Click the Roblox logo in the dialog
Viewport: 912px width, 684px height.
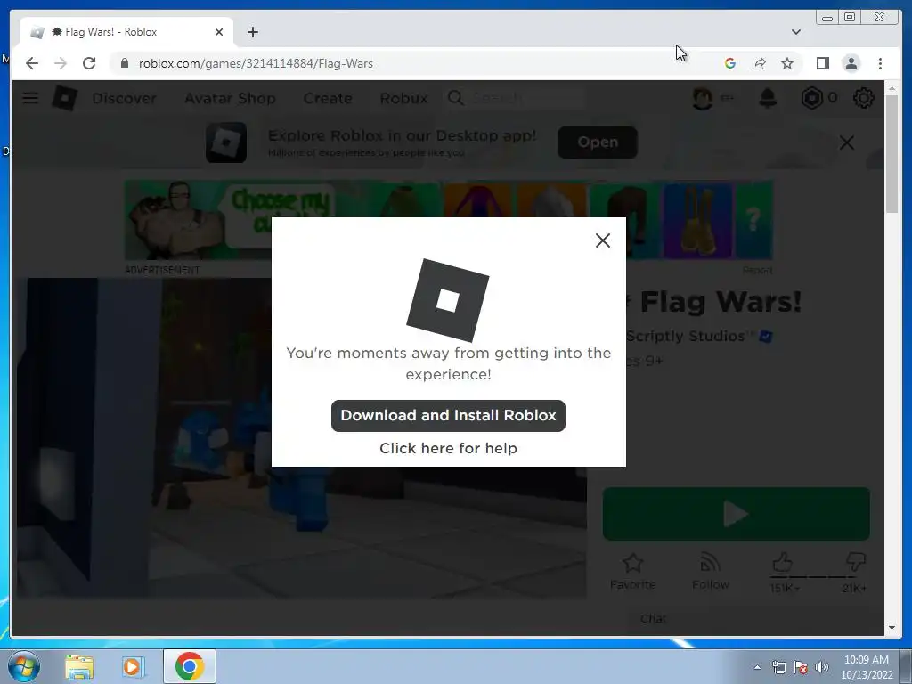(447, 300)
